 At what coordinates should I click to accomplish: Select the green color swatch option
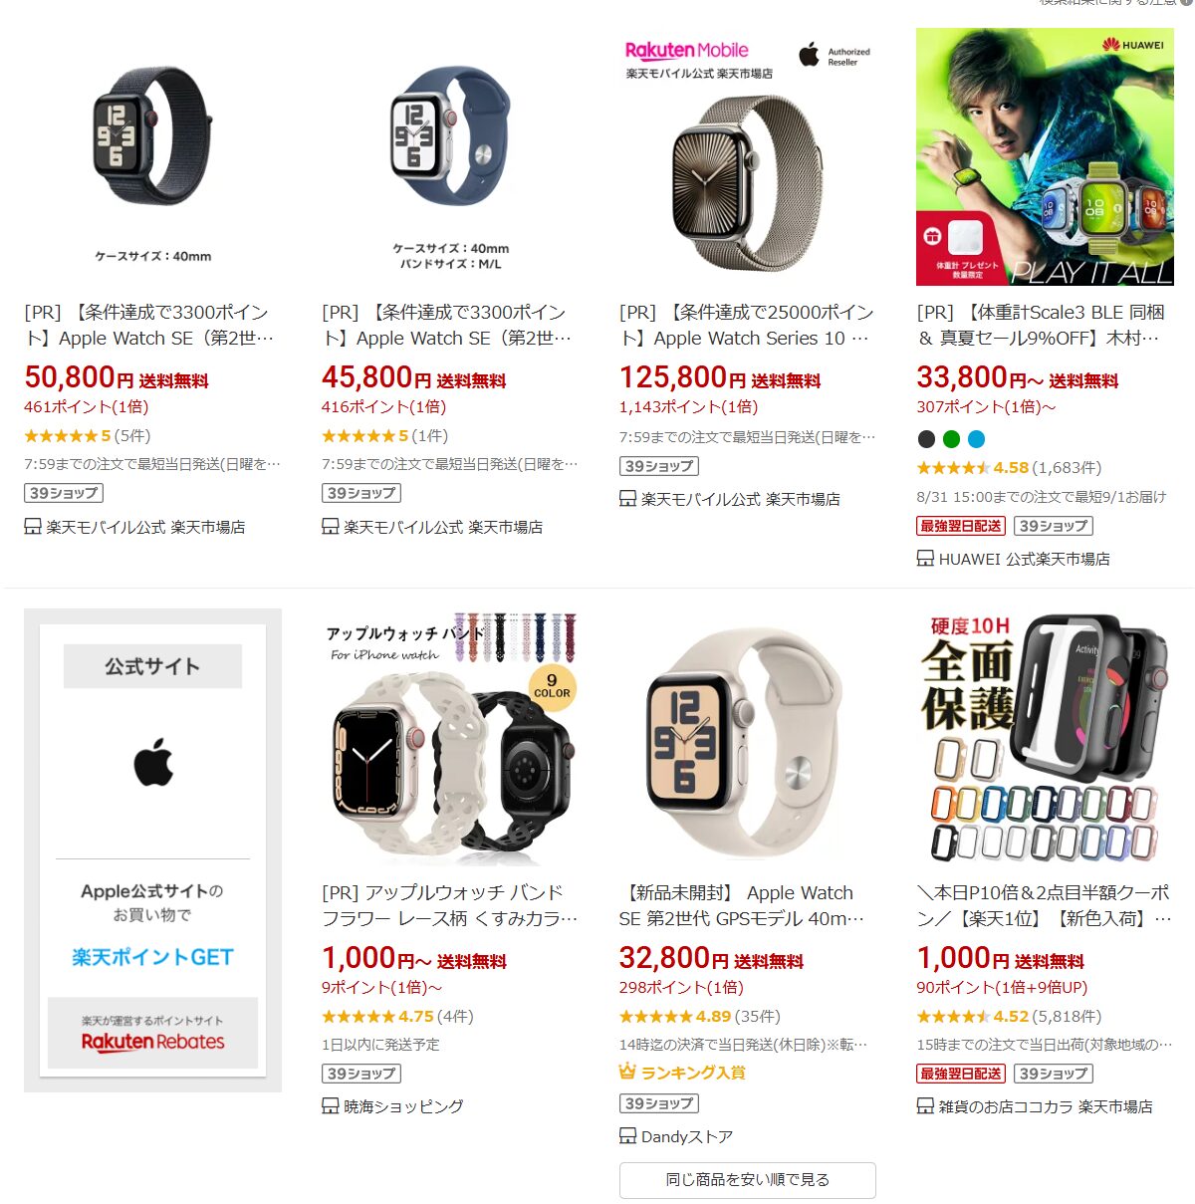pos(951,439)
